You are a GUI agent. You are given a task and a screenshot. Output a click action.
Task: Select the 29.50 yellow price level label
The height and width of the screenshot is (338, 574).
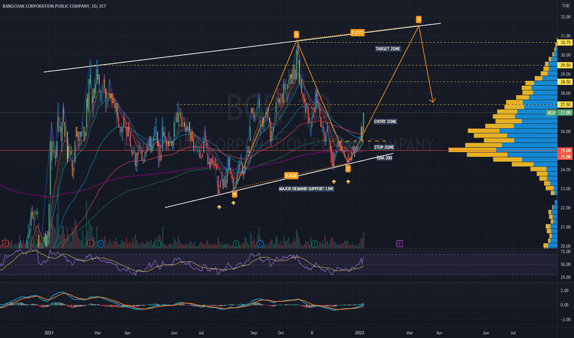(x=565, y=65)
